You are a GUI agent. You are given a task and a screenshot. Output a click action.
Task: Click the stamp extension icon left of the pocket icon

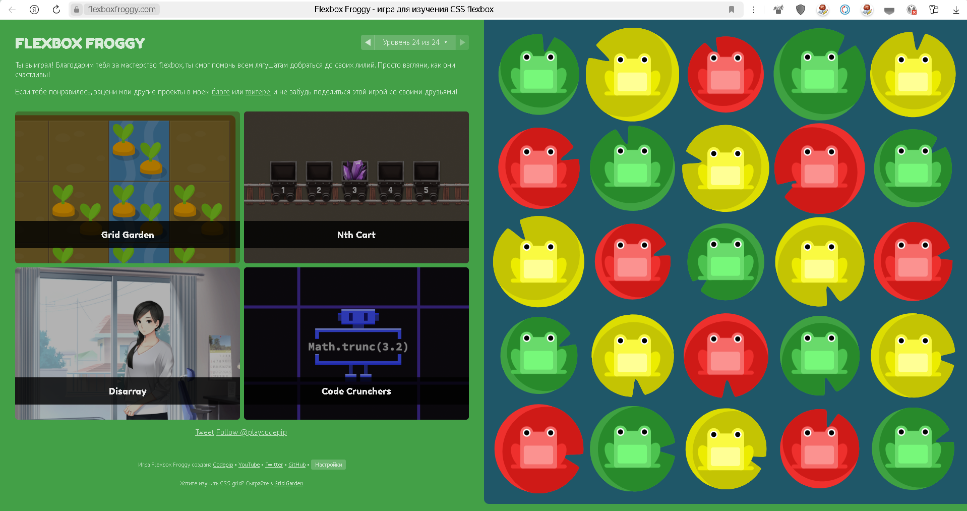(x=867, y=9)
